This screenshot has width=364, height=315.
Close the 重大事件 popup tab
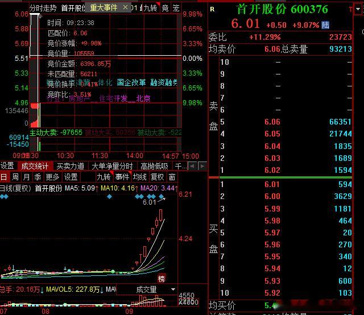[x=125, y=7]
